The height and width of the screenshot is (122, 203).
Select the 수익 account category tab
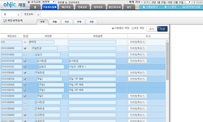coord(42,22)
